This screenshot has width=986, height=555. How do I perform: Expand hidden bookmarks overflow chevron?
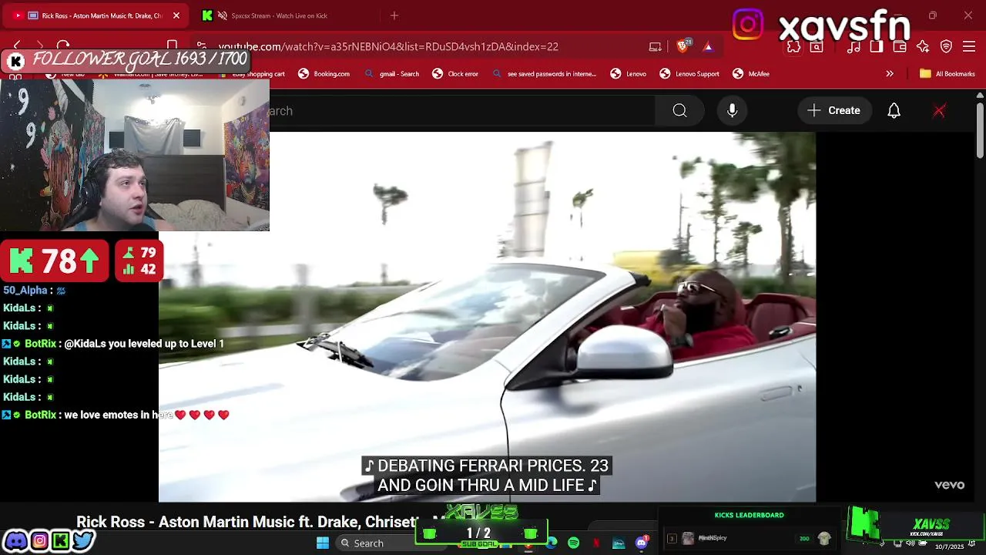click(x=890, y=74)
